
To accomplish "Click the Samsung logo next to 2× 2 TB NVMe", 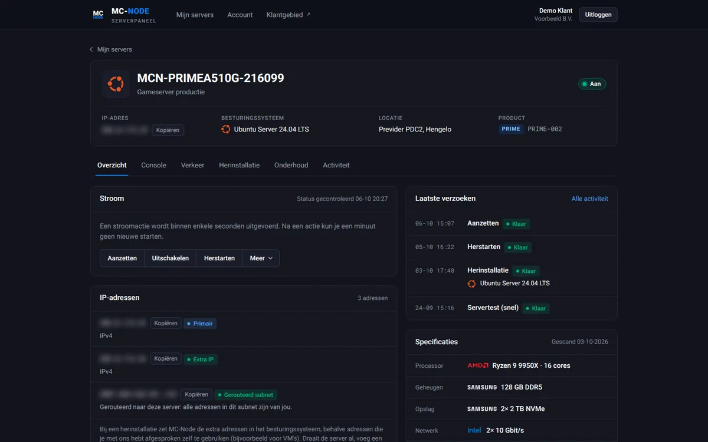I will pos(482,409).
